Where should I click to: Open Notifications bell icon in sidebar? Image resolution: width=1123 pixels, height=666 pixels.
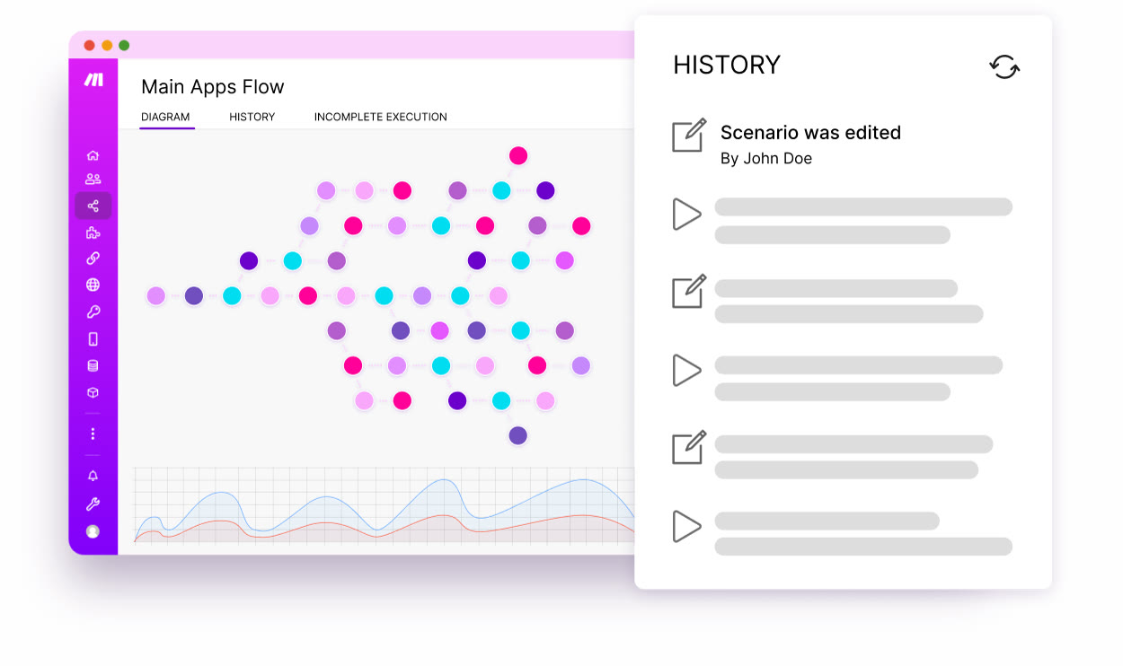[x=93, y=476]
